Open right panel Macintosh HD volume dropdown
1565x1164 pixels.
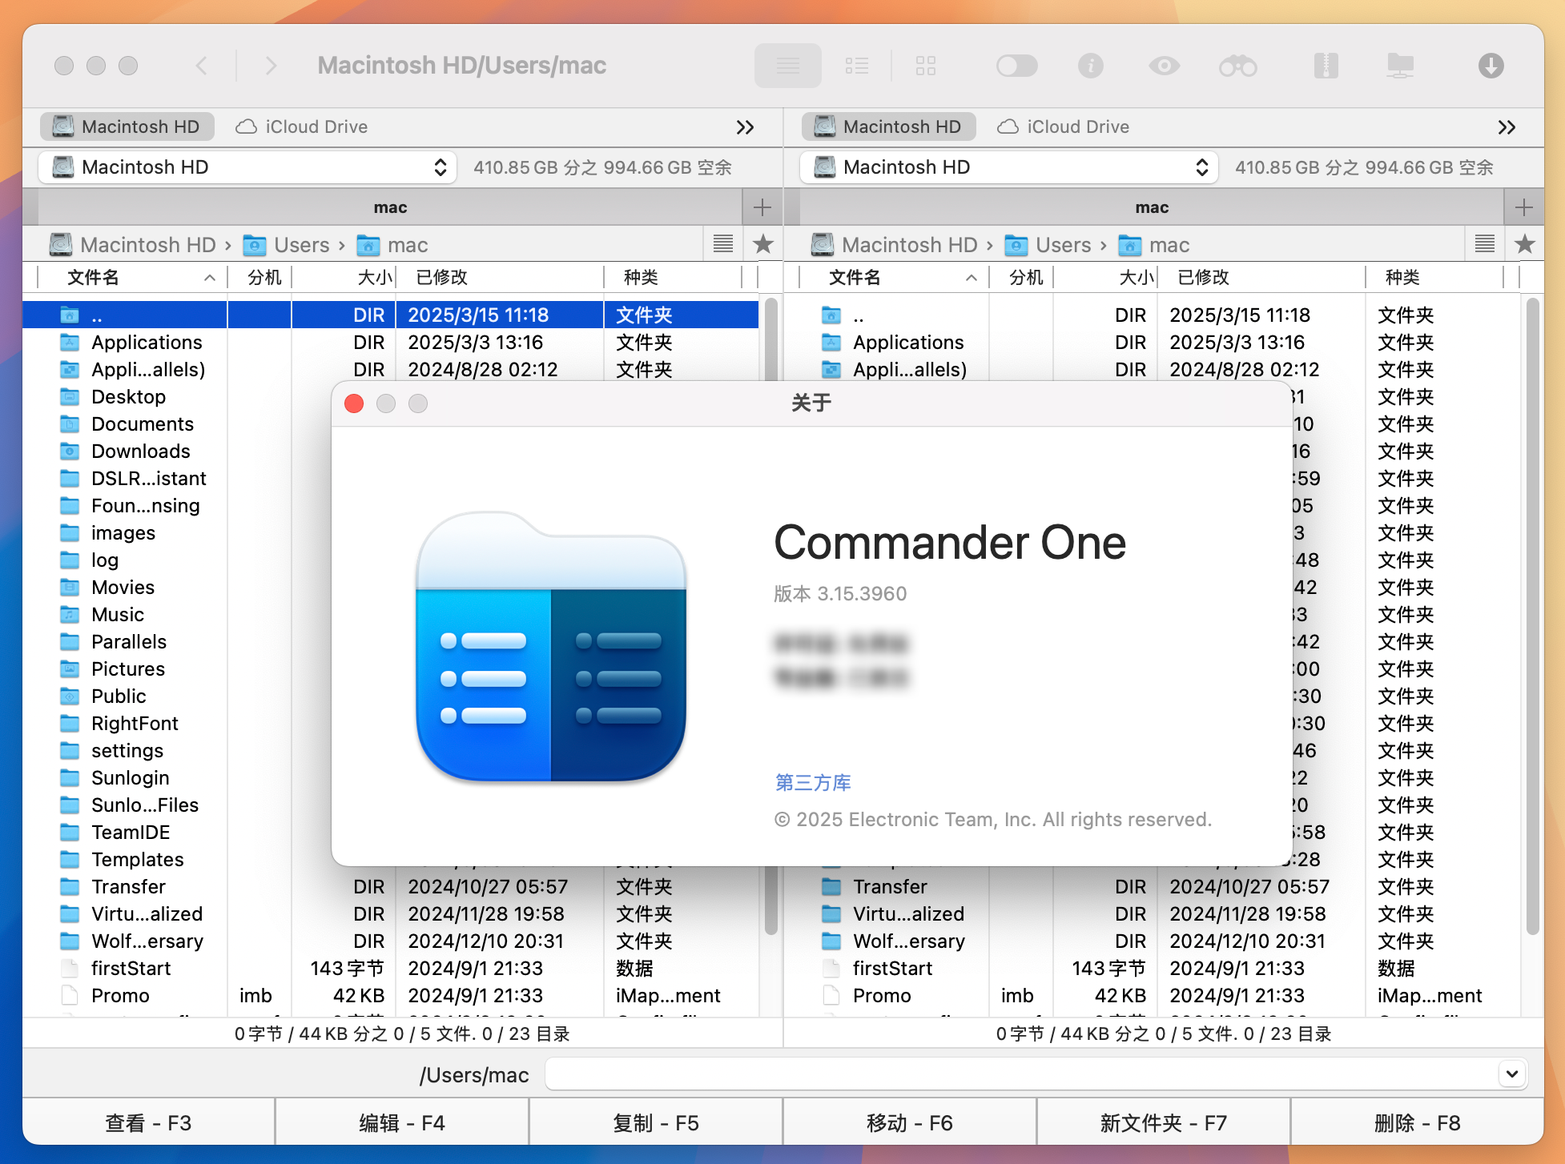1009,167
